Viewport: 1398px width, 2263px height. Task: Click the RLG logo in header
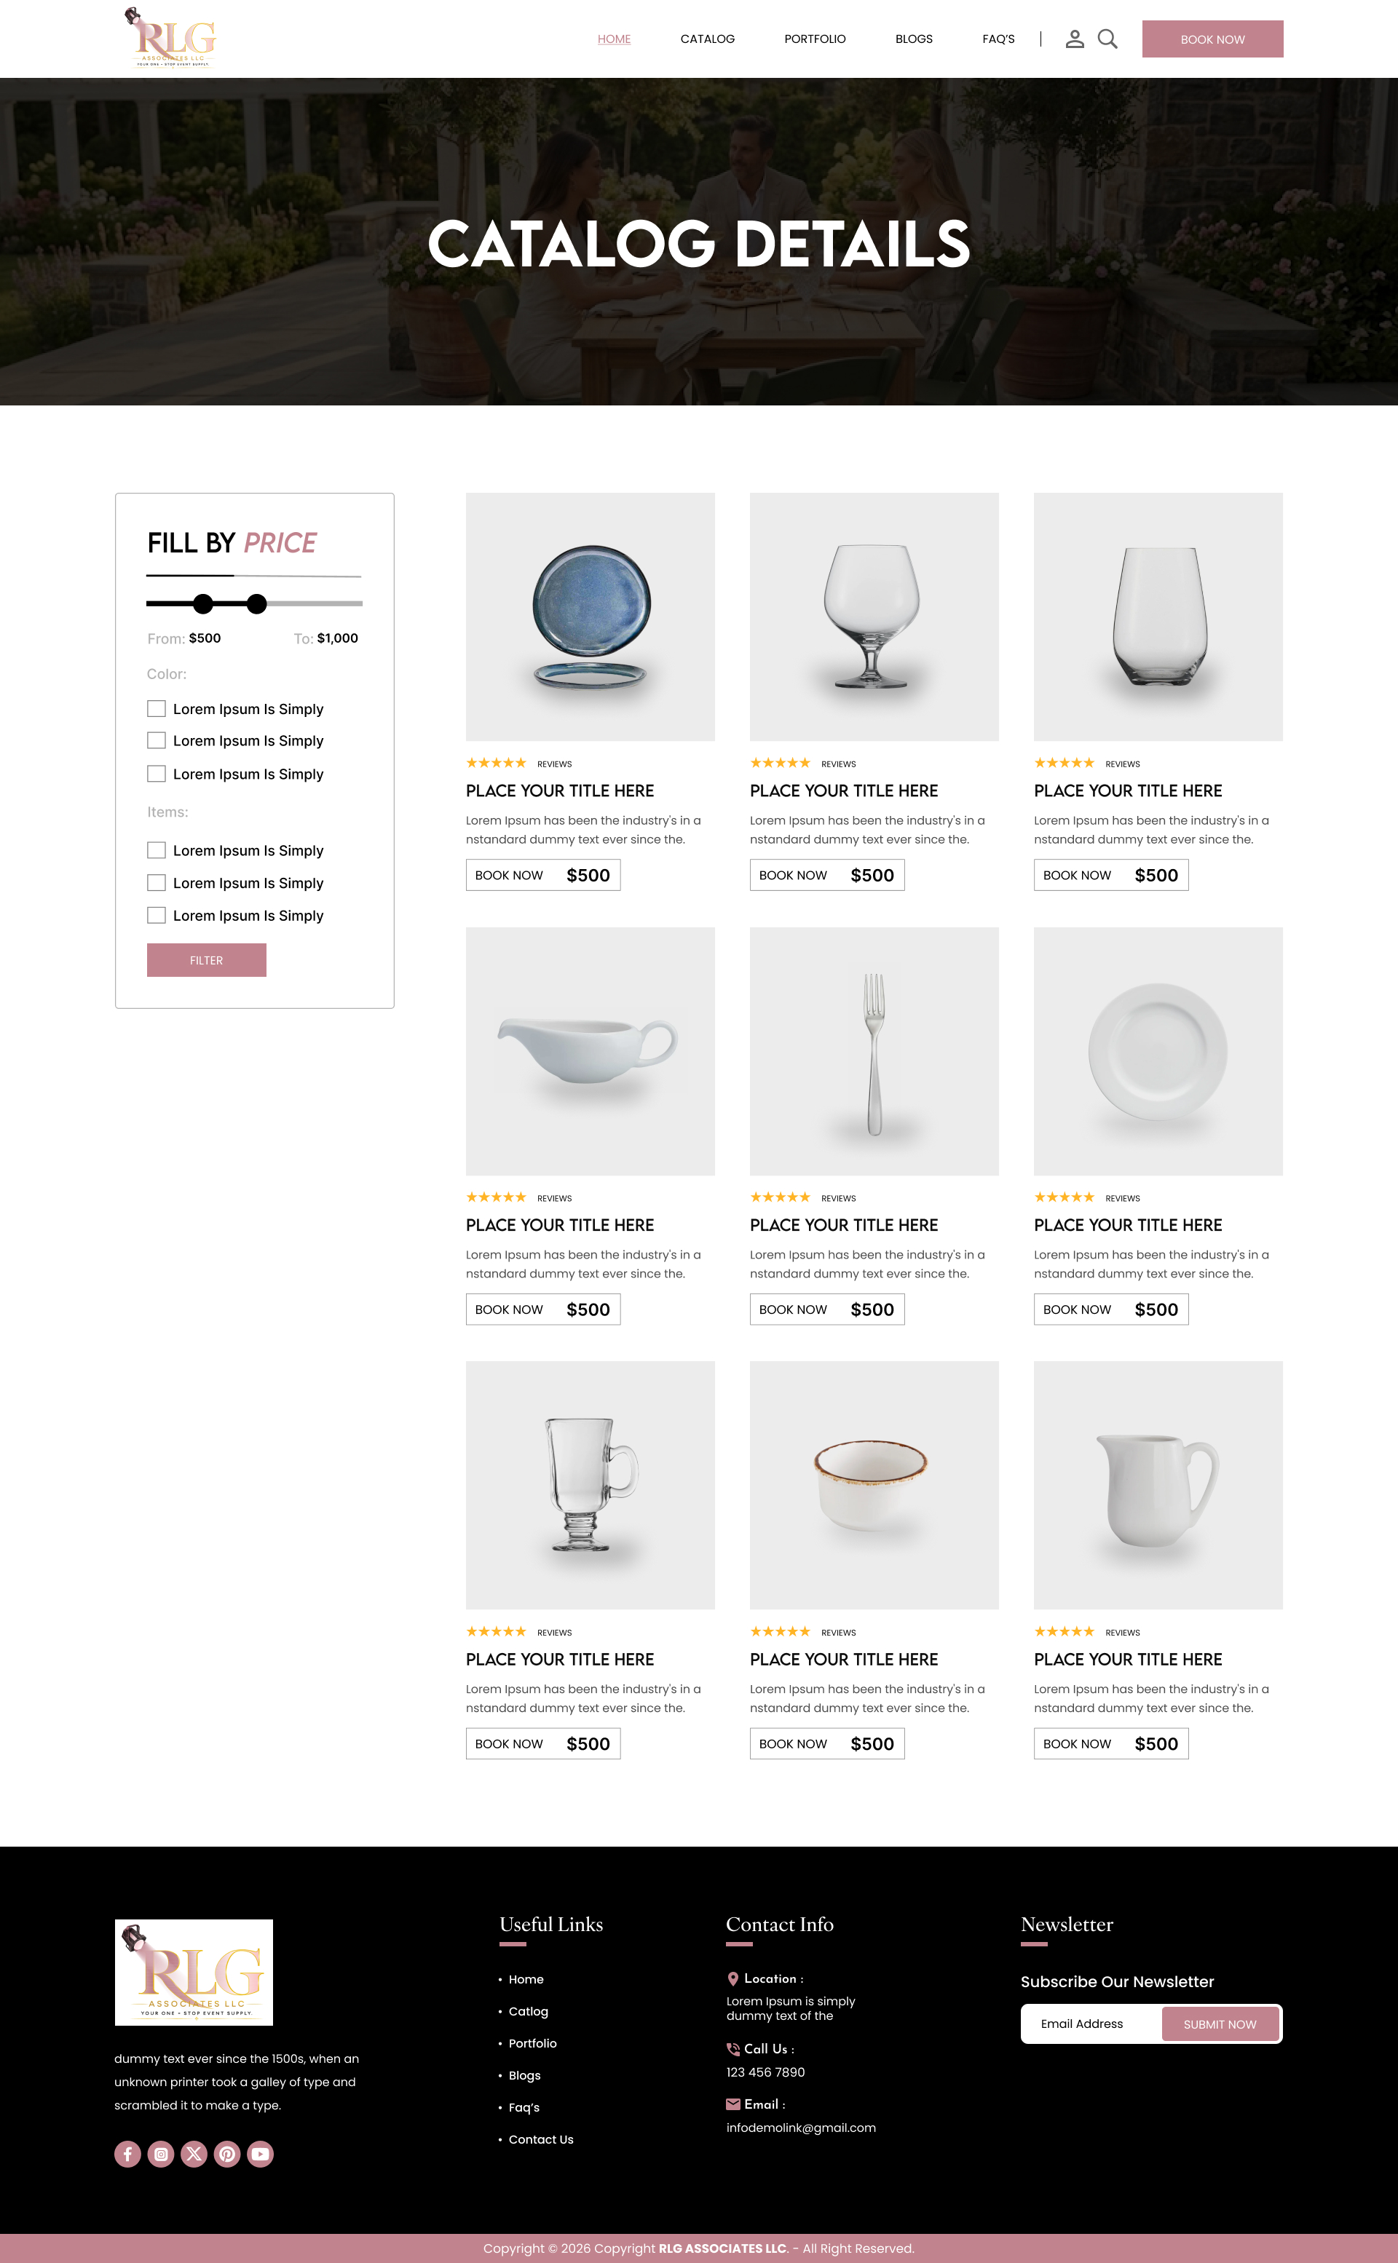[172, 38]
